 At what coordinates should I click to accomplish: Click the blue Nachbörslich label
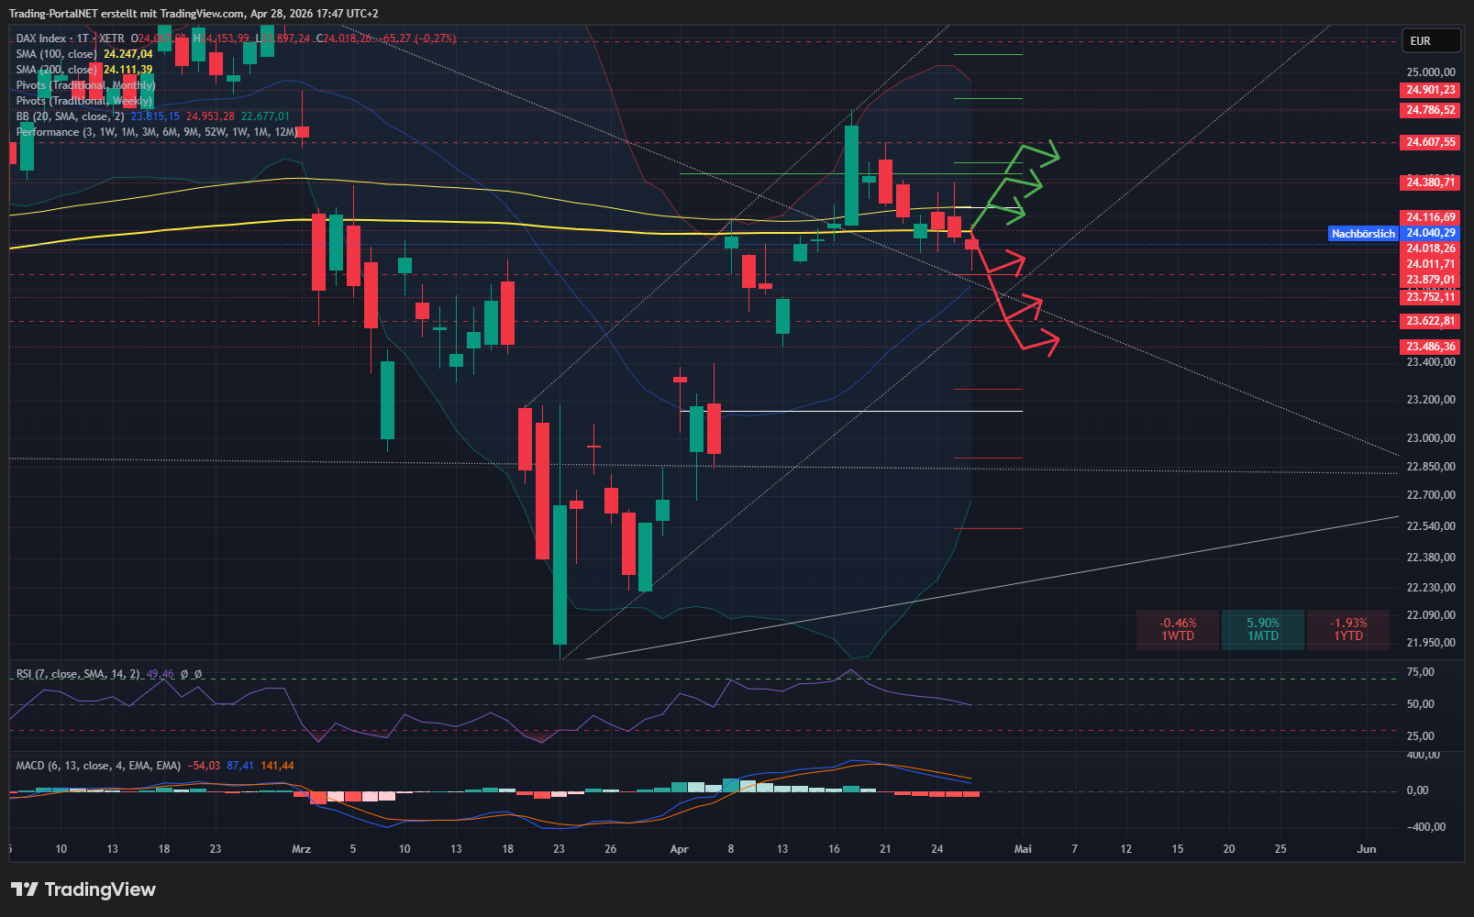pos(1362,234)
